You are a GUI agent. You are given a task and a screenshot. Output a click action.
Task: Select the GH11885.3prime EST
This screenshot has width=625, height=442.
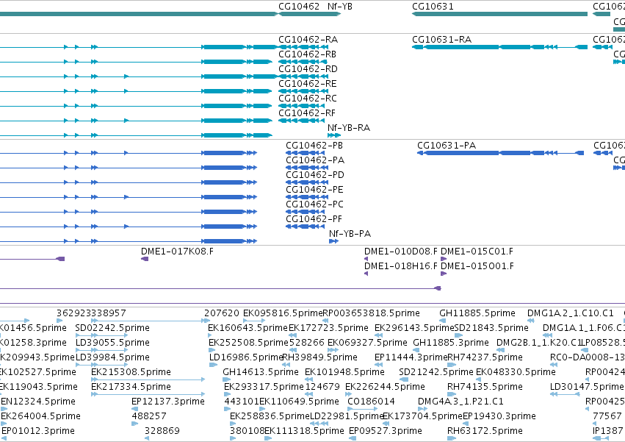pos(451,343)
